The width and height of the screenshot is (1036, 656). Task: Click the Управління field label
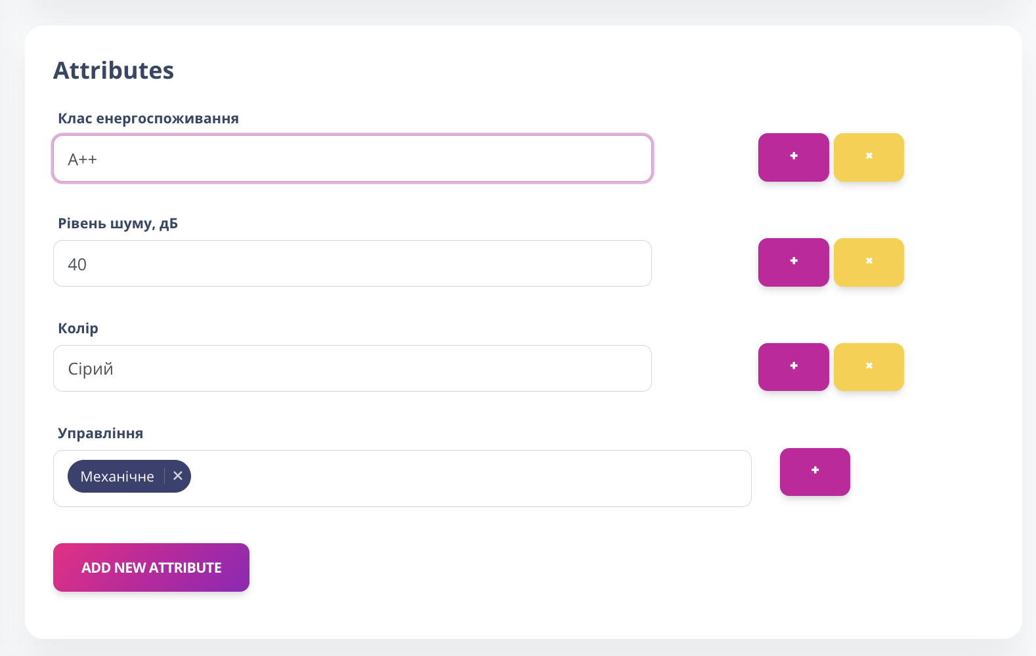pyautogui.click(x=100, y=434)
